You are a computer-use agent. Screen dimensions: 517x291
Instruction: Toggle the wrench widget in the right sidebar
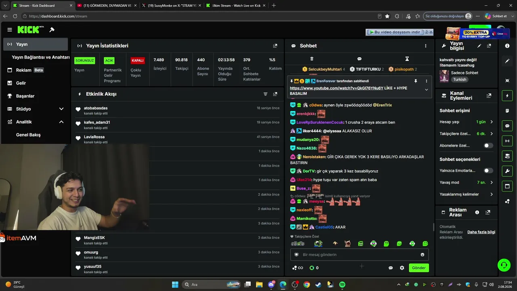[x=507, y=171]
